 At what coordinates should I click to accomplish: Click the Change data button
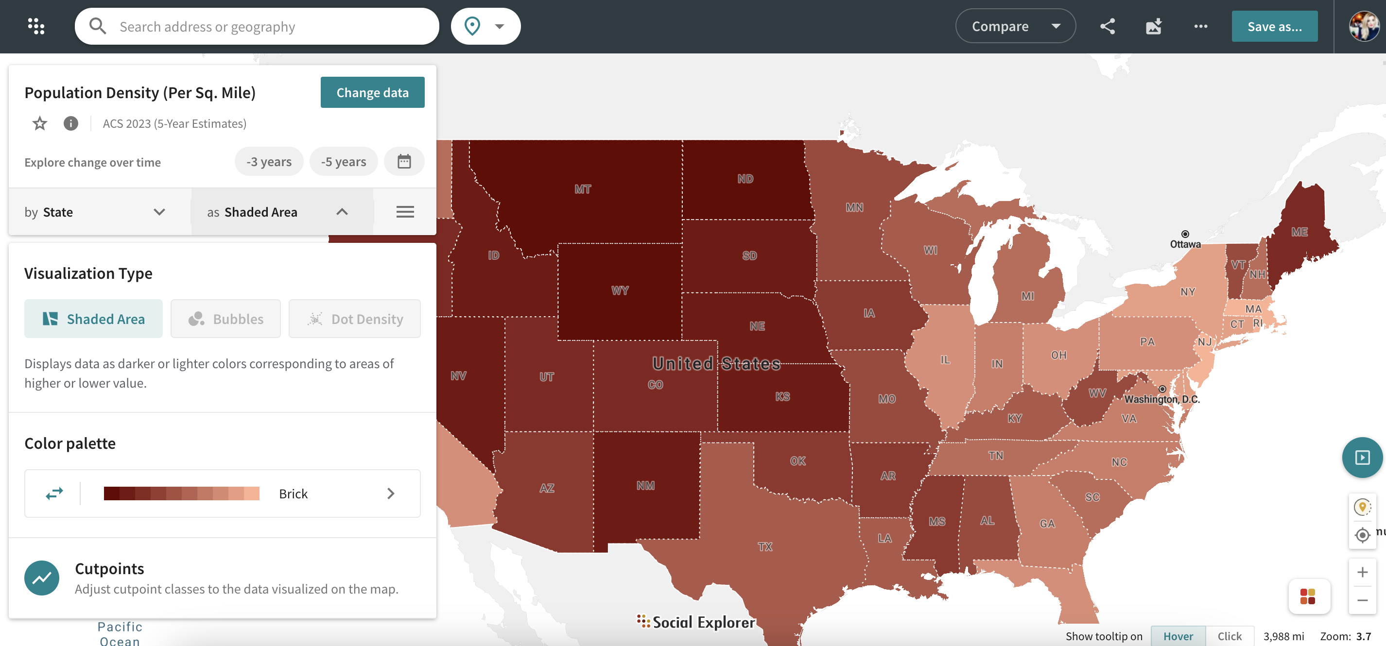tap(372, 92)
